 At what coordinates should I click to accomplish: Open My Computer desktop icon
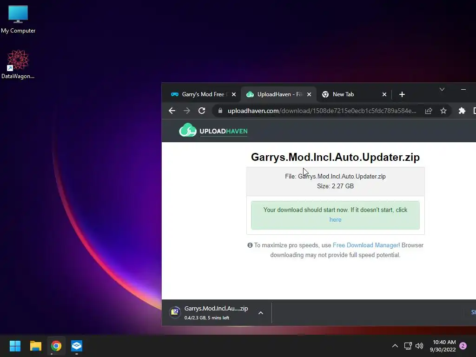(x=18, y=19)
